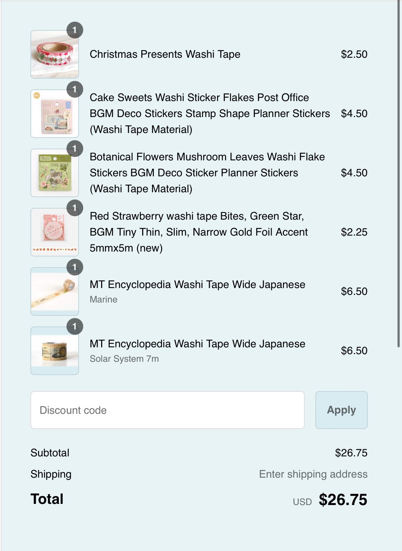
Task: Click the Solar System 7m variant label
Action: 124,359
